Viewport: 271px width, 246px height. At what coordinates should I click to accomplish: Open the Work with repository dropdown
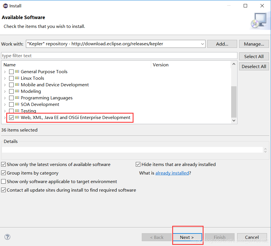pos(203,44)
